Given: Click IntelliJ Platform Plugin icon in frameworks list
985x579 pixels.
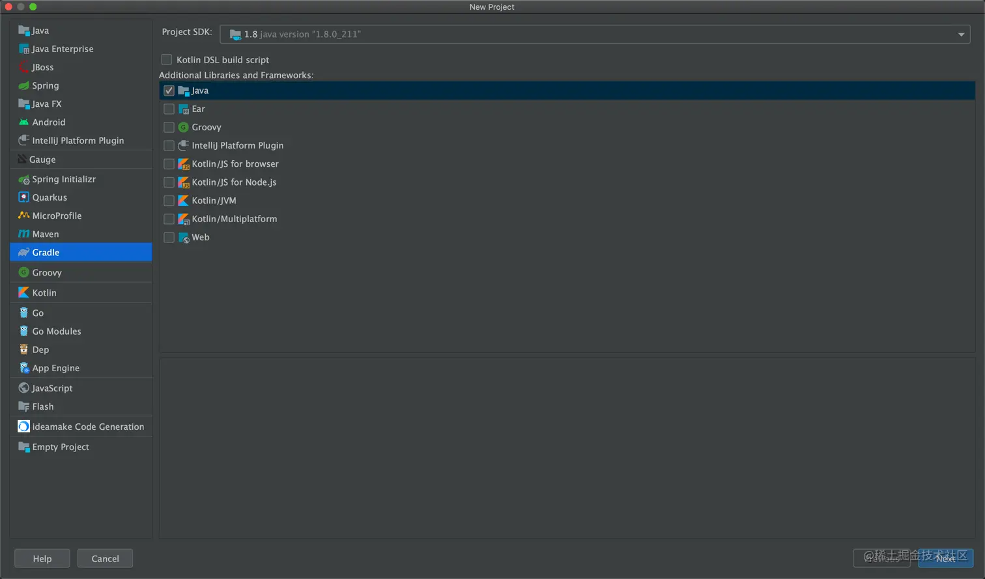Looking at the screenshot, I should click(184, 145).
